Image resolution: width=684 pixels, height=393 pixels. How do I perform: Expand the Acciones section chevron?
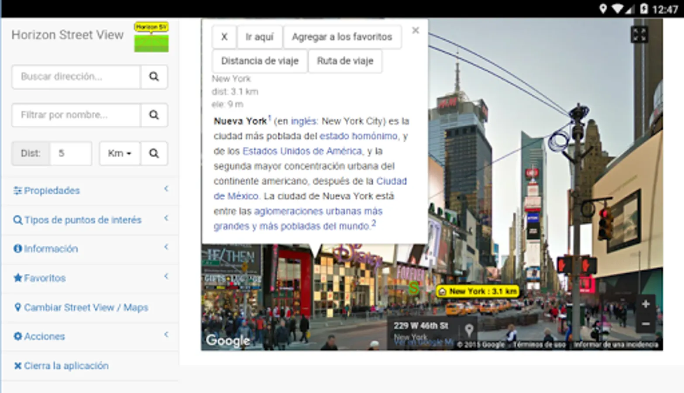click(166, 335)
